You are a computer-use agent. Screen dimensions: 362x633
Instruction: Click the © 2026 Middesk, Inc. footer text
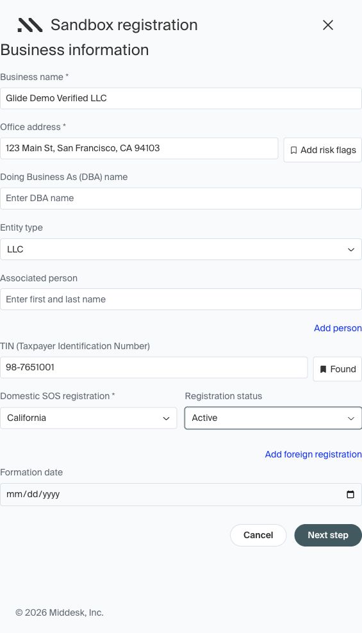[x=60, y=612]
